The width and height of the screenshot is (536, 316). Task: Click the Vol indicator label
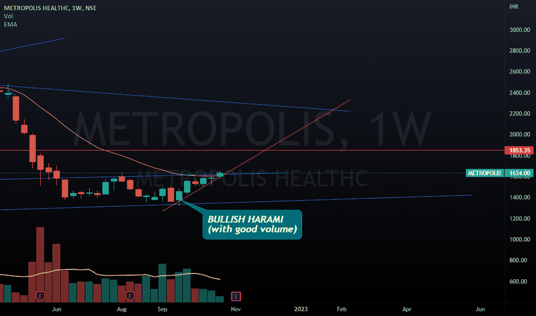(8, 16)
